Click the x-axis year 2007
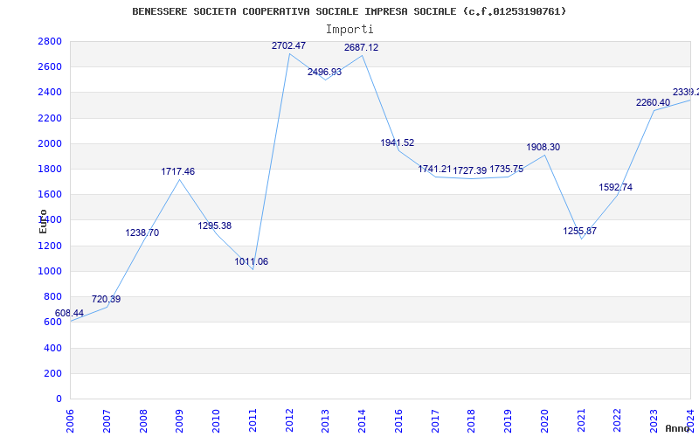699x437 pixels. click(x=107, y=420)
